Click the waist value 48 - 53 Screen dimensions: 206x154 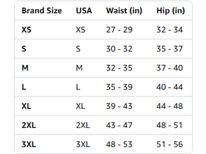[119, 144]
